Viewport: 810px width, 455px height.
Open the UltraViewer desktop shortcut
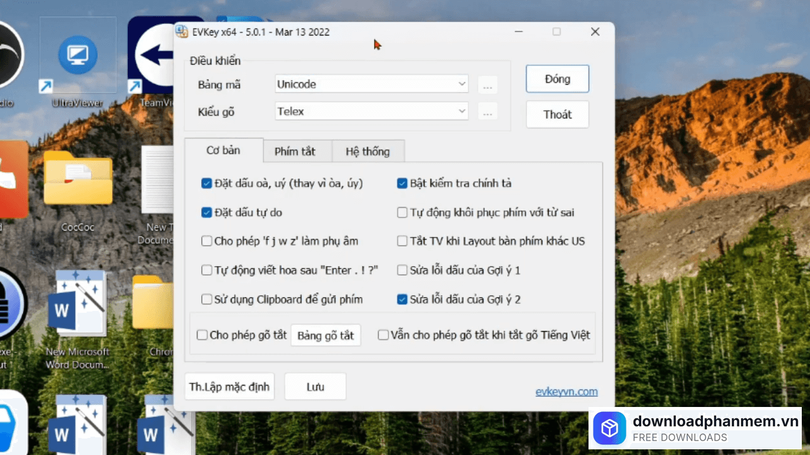(x=77, y=56)
